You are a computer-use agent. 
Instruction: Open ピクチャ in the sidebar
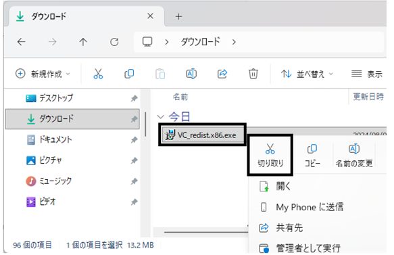pyautogui.click(x=72, y=160)
